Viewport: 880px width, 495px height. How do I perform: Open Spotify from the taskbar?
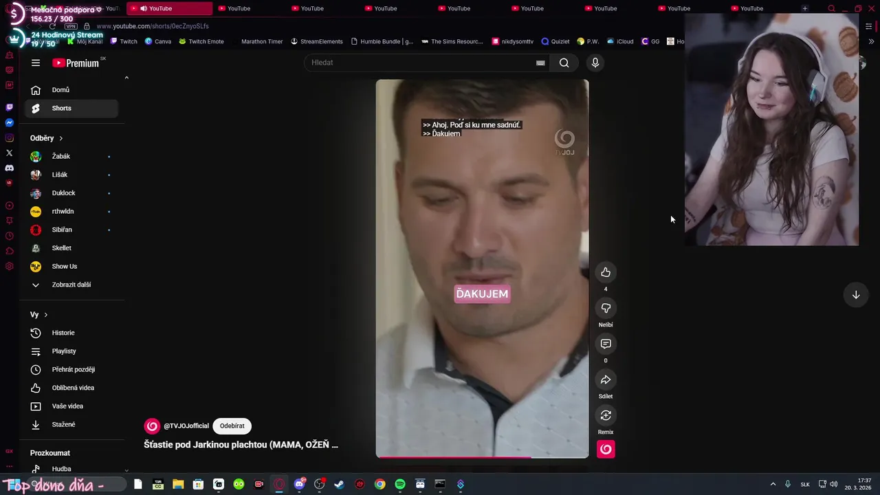click(400, 484)
